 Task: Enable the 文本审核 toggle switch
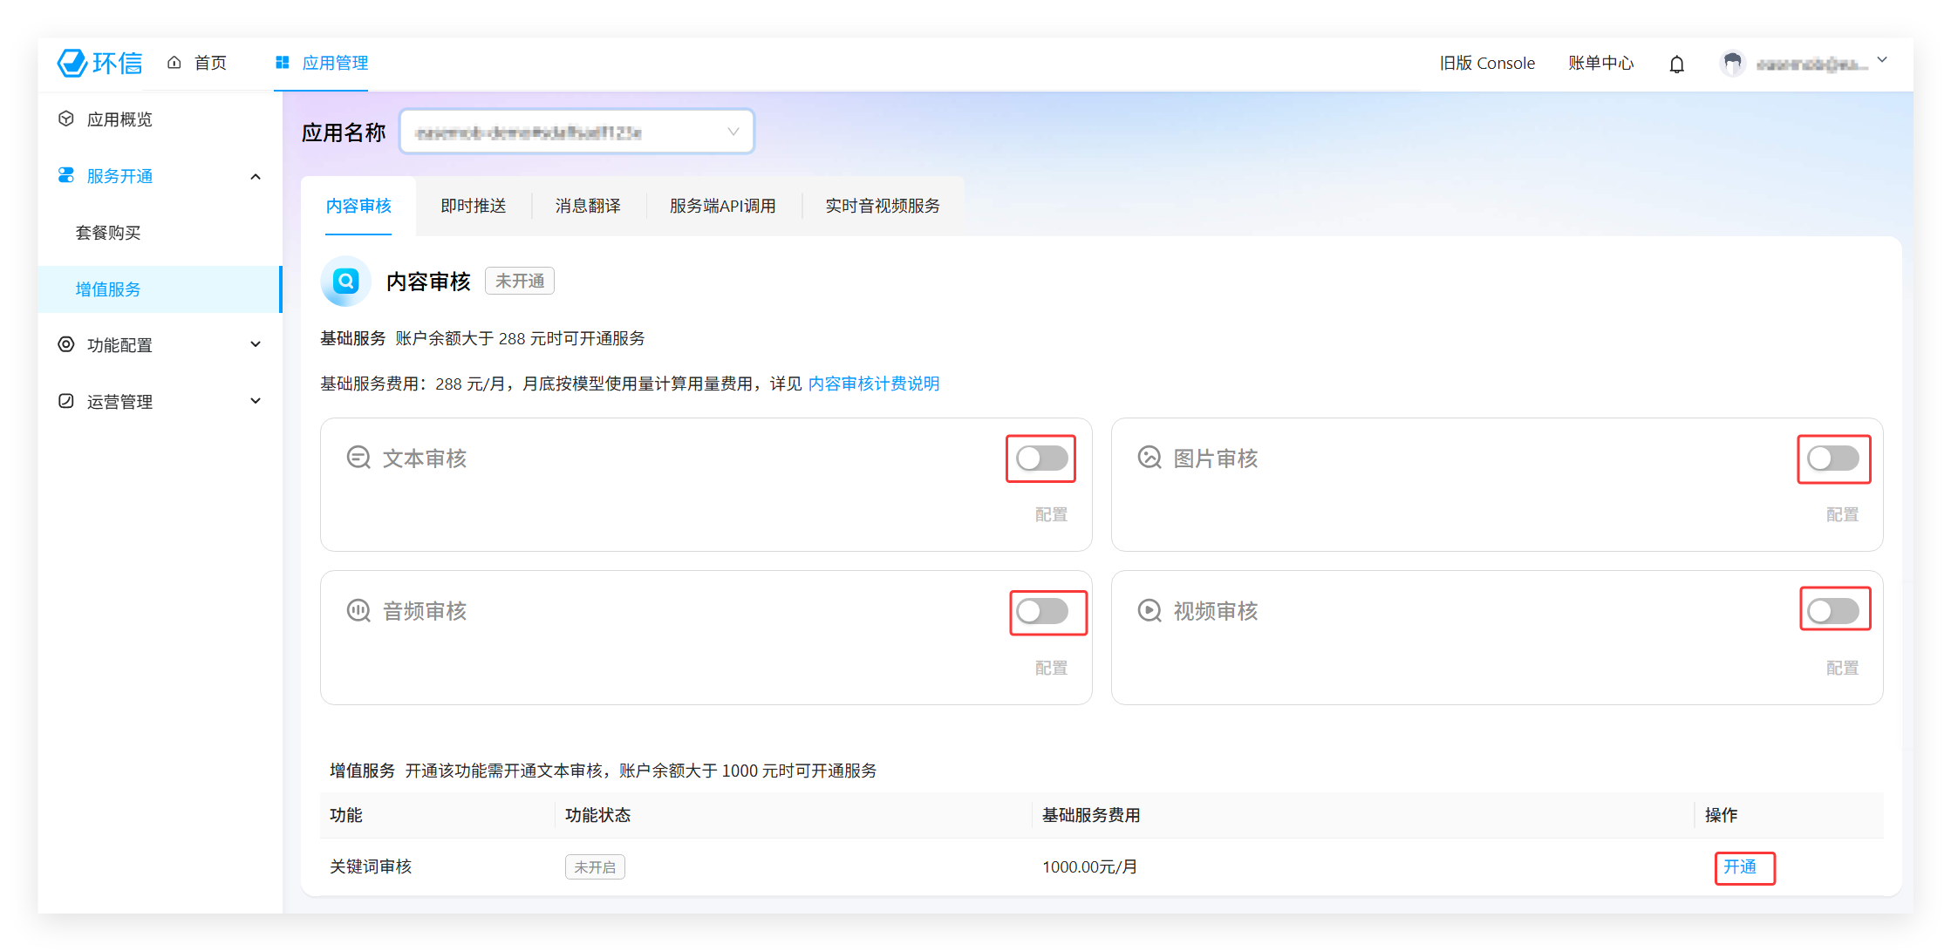click(x=1041, y=459)
